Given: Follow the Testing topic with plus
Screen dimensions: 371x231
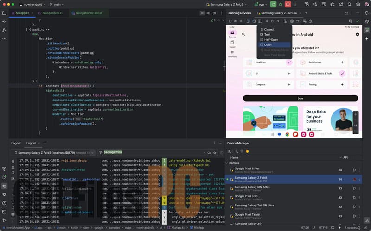Looking at the screenshot, I should pos(342,84).
